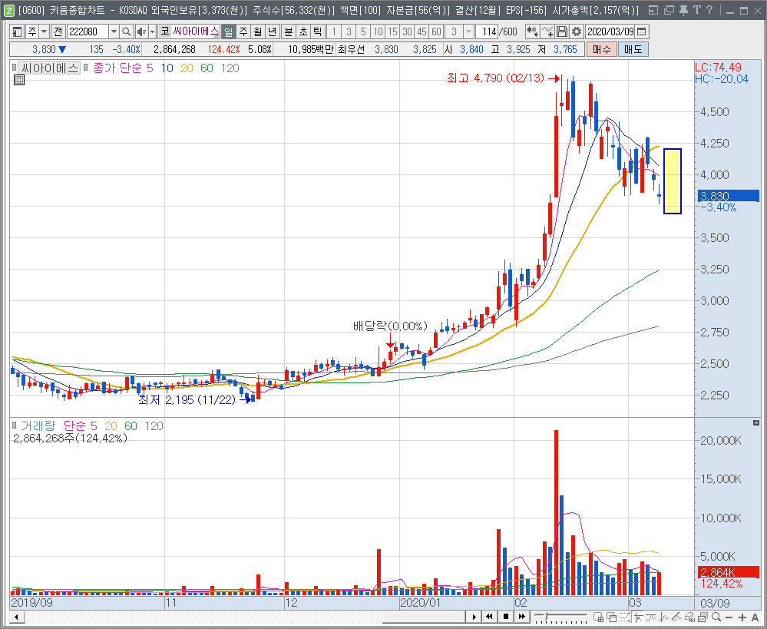767x629 pixels.
Task: Click the cascade windows icon in title bar
Action: pyautogui.click(x=669, y=10)
